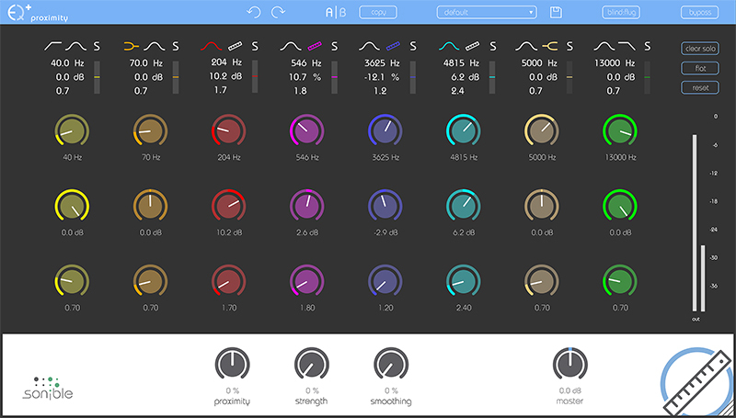Click the undo arrow icon
The width and height of the screenshot is (736, 418).
[x=256, y=12]
